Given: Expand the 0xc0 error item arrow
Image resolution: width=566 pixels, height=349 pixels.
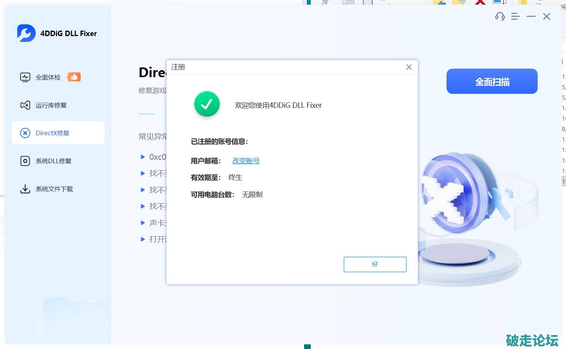Looking at the screenshot, I should (143, 157).
